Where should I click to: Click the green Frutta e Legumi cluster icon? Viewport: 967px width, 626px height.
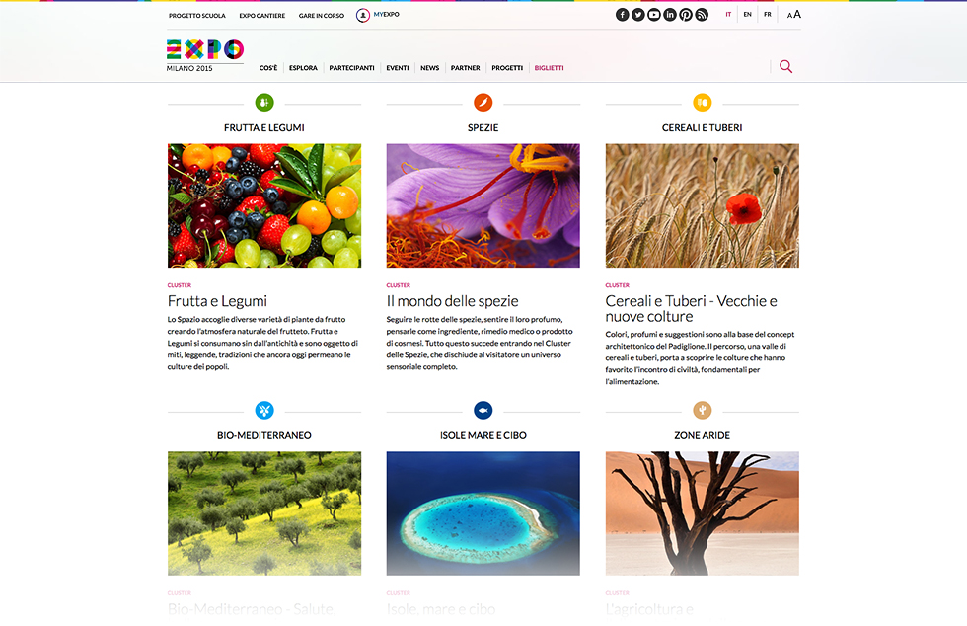coord(264,102)
